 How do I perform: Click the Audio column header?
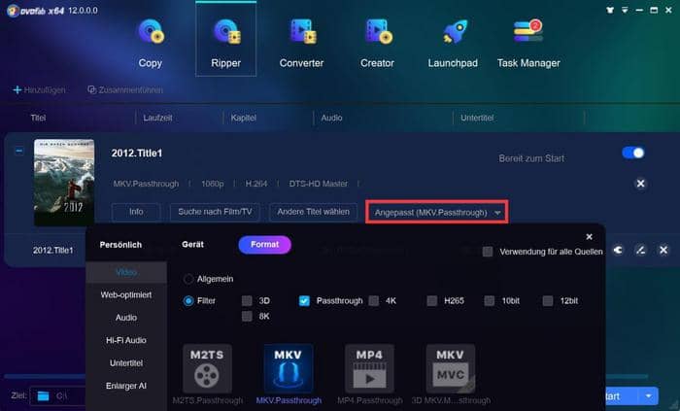[332, 118]
